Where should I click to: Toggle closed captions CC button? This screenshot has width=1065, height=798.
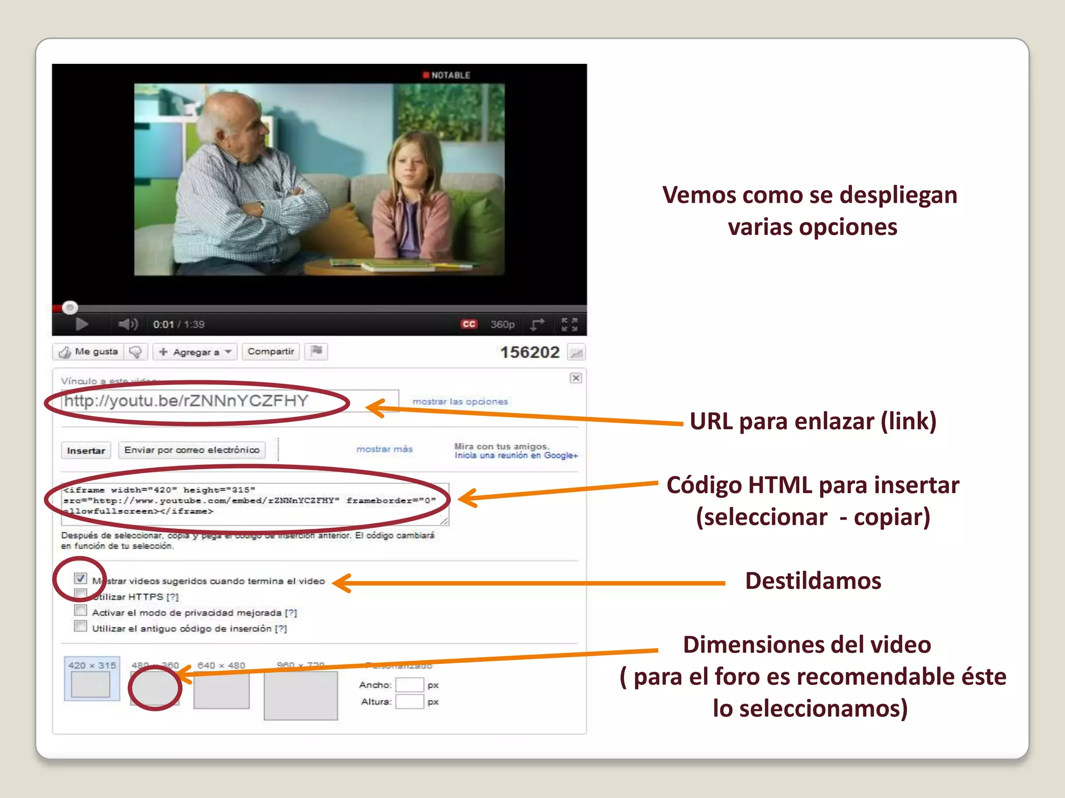pyautogui.click(x=469, y=324)
